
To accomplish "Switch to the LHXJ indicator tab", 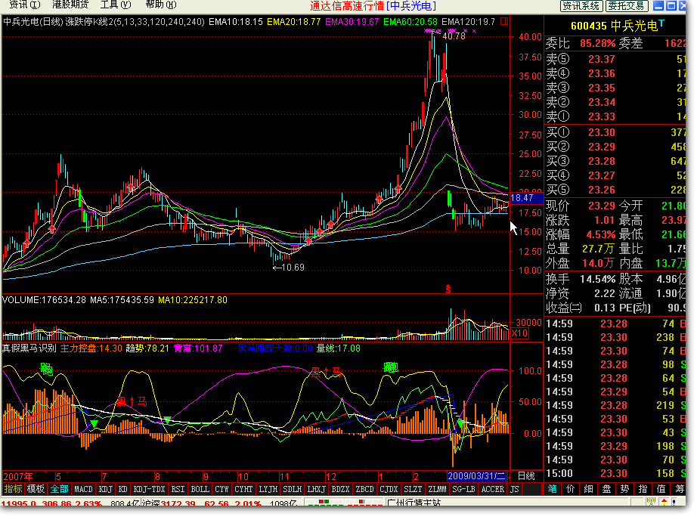I will point(317,489).
